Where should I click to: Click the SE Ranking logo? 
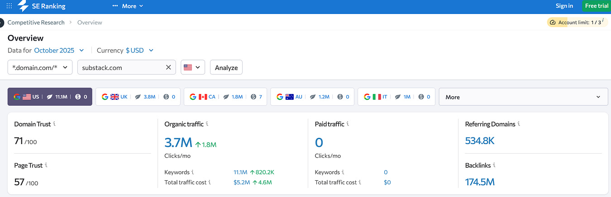[x=42, y=6]
